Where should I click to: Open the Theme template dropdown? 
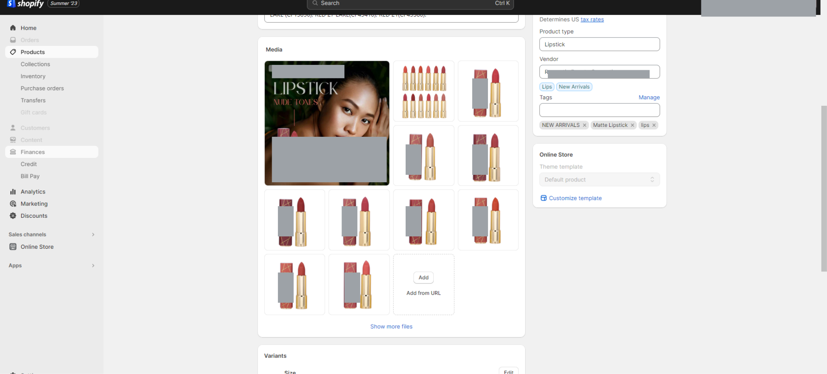coord(600,180)
